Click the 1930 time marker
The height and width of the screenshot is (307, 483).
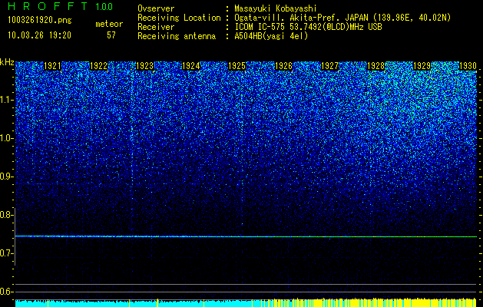pos(468,65)
